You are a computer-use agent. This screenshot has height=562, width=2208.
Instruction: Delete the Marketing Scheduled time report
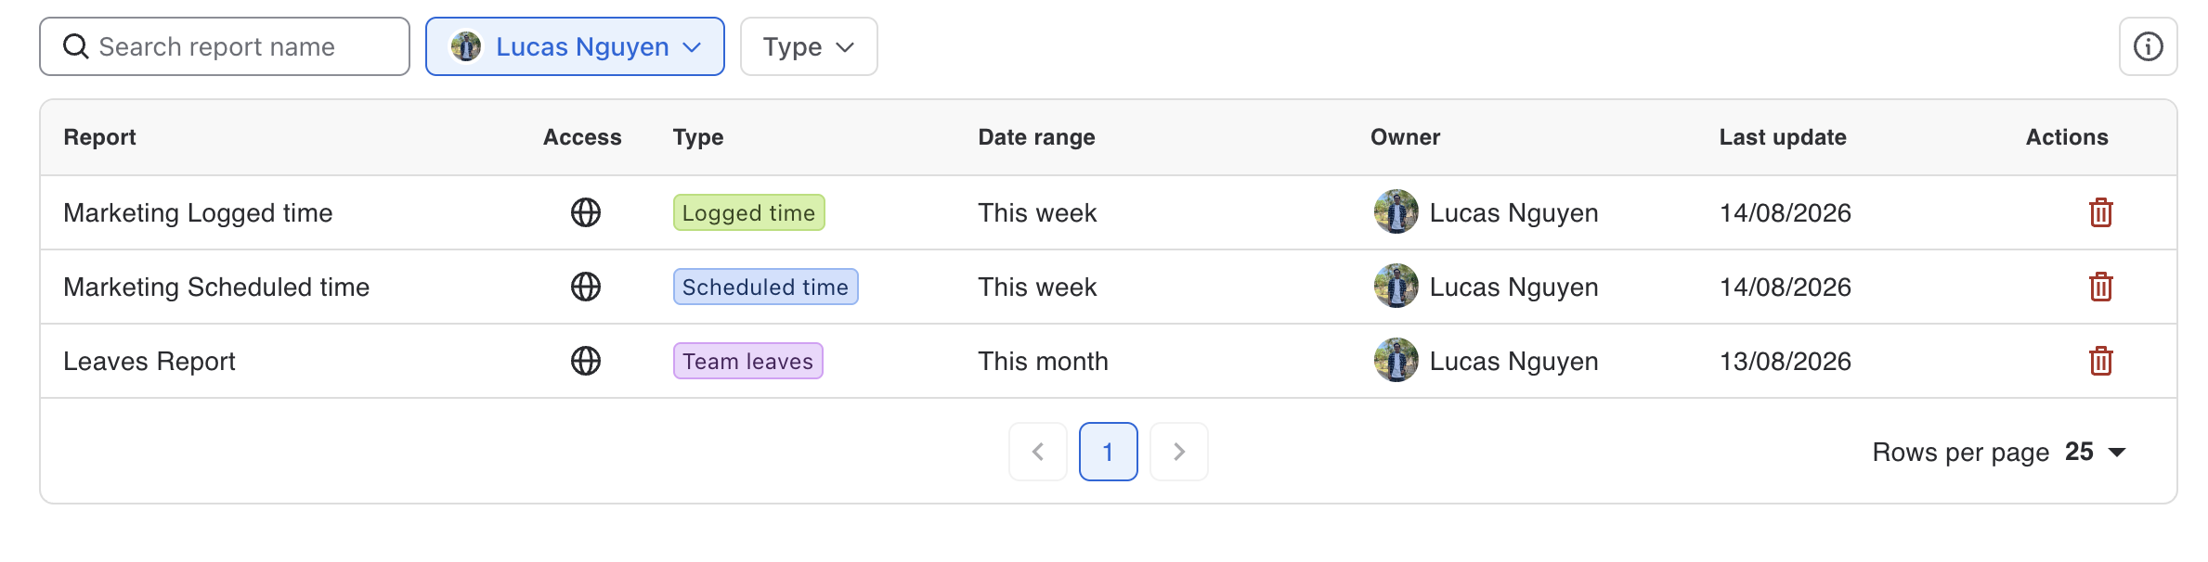(2100, 287)
